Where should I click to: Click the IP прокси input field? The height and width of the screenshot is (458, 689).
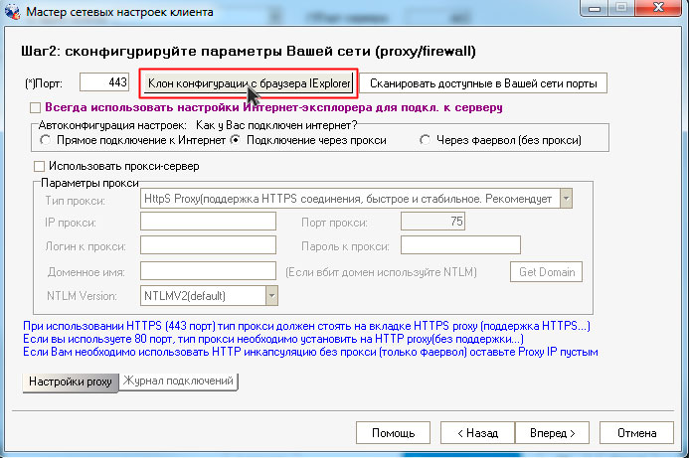click(x=208, y=222)
